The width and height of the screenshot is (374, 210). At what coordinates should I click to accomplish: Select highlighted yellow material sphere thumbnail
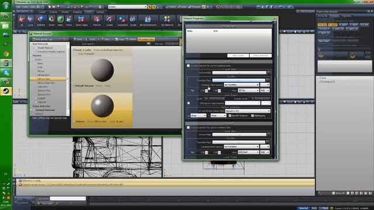[x=102, y=106]
